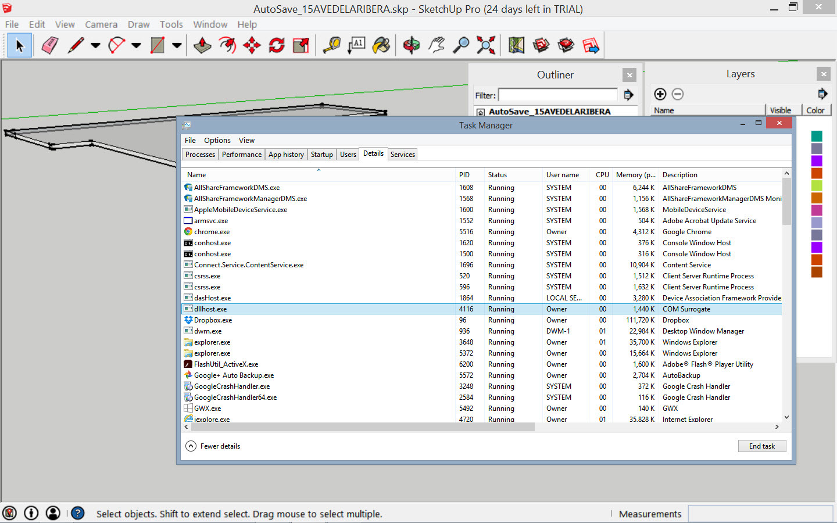Select the Rectangle shape tool
Image resolution: width=837 pixels, height=523 pixels.
point(157,45)
